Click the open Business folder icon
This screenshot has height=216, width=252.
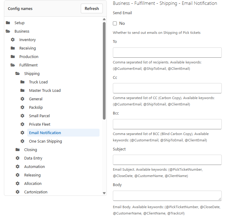8,31
